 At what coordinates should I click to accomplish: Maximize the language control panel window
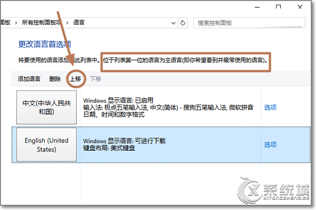[x=278, y=7]
